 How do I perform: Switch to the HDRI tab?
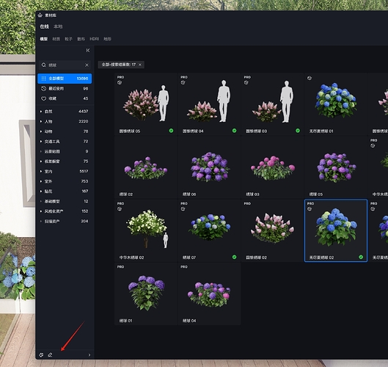coord(94,39)
